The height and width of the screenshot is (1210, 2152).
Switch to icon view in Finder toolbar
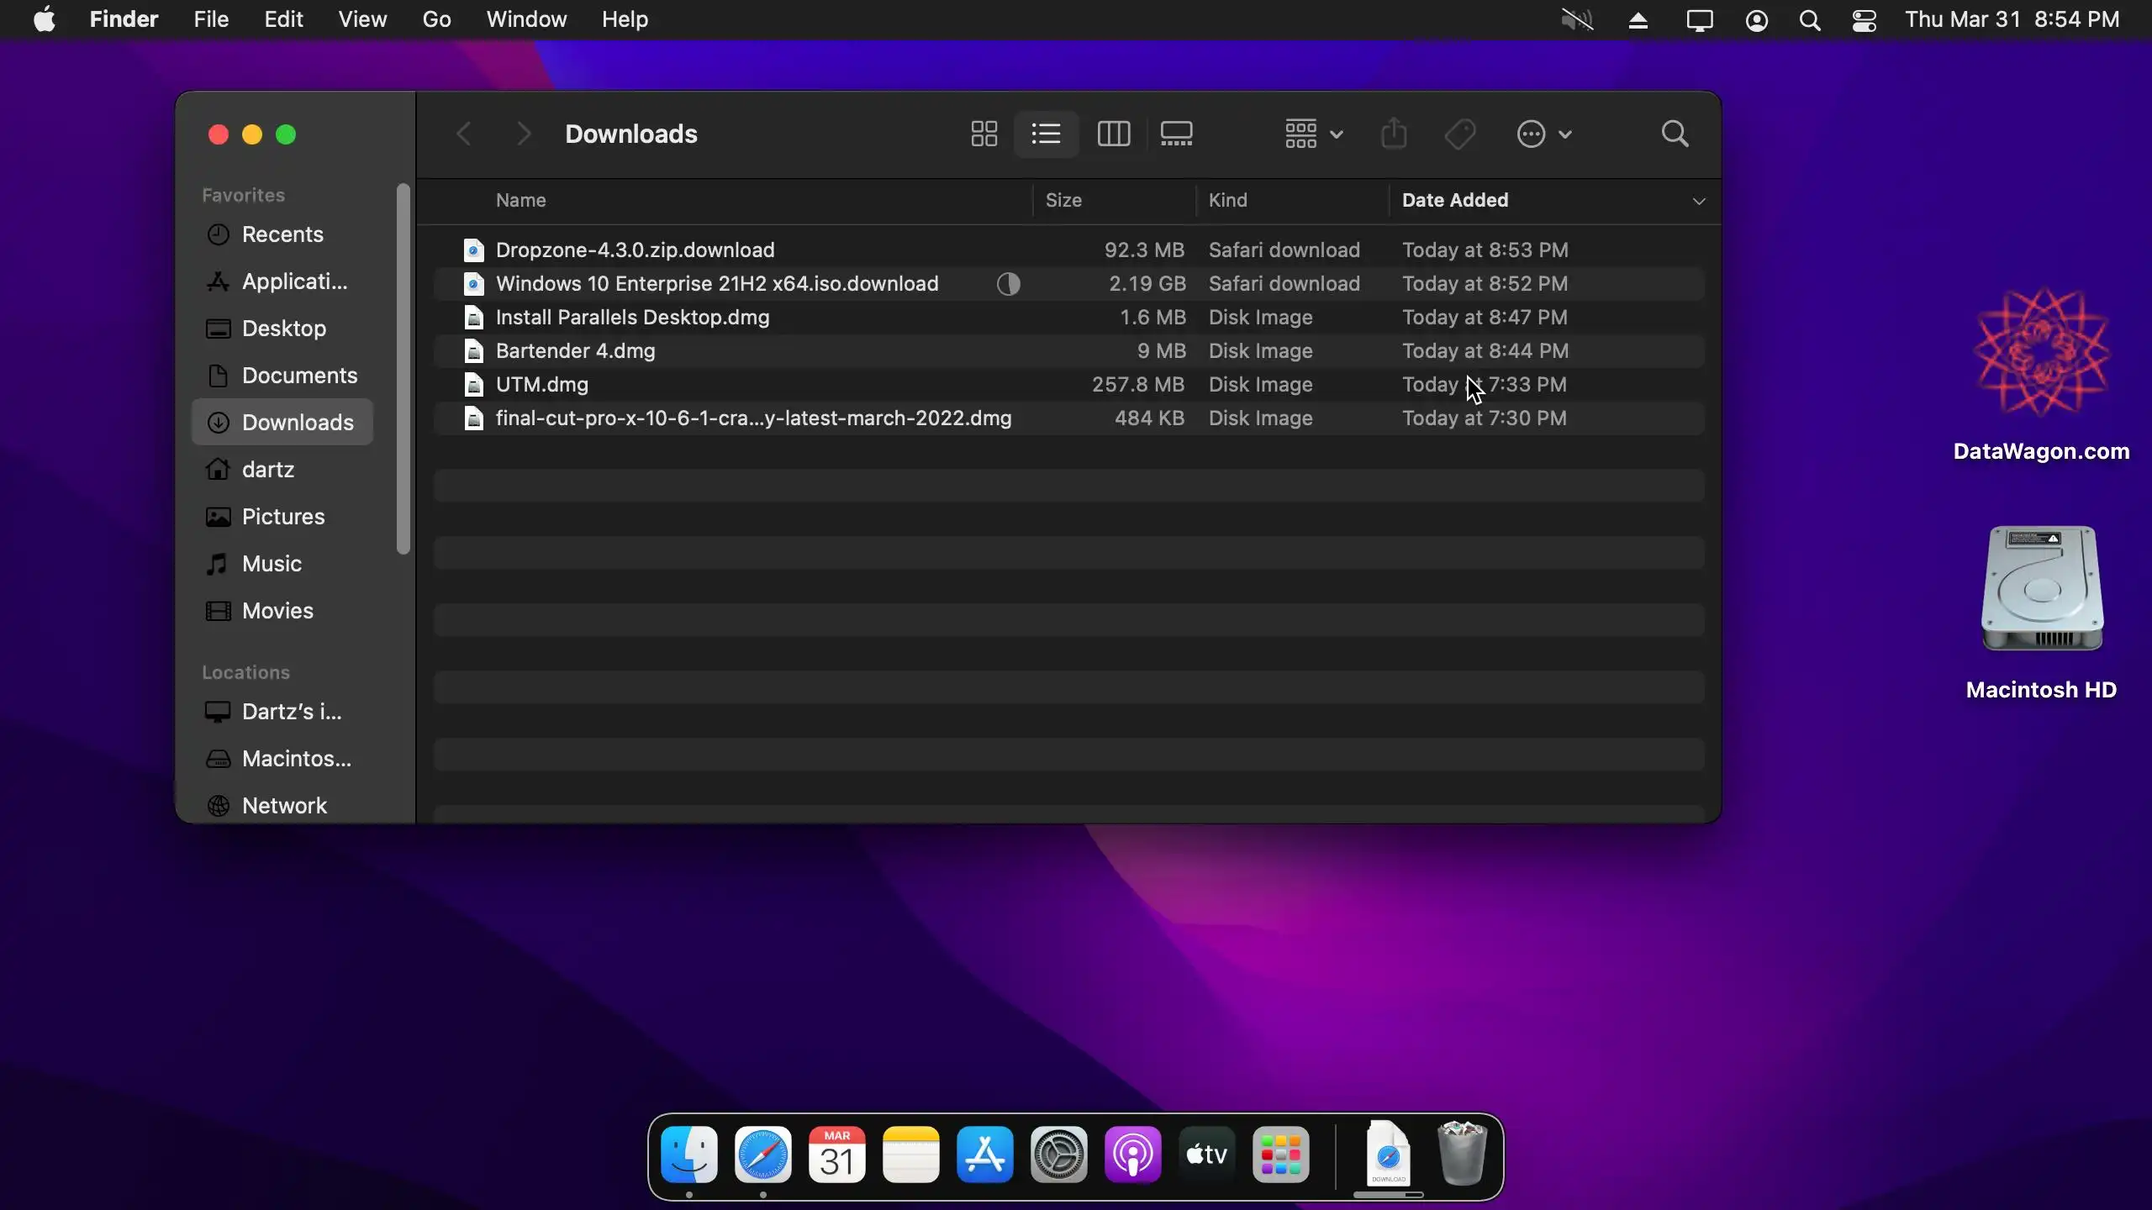pyautogui.click(x=984, y=134)
